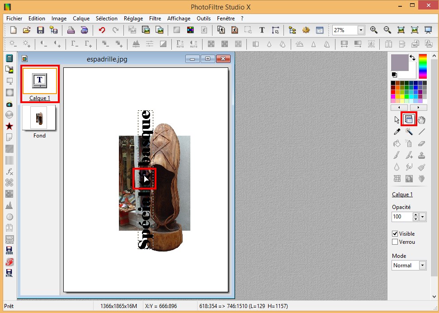Click the Scanner icon in toolbar
Image resolution: width=439 pixels, height=313 pixels.
click(x=84, y=30)
